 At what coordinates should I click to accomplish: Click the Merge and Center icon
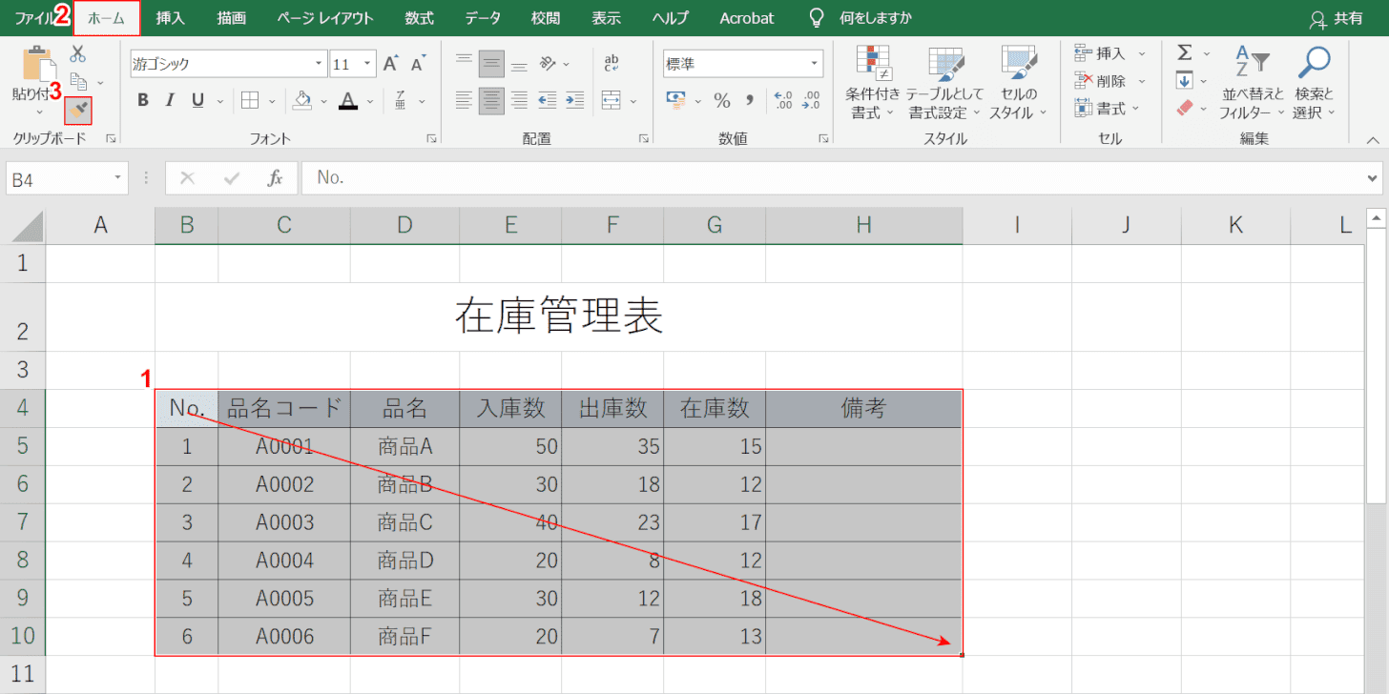(612, 99)
